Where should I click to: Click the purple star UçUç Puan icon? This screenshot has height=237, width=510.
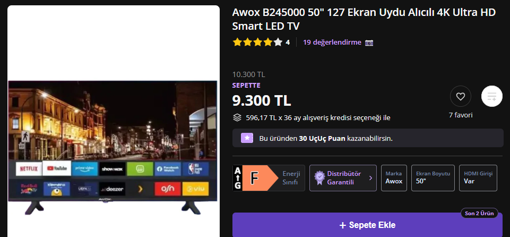[247, 138]
